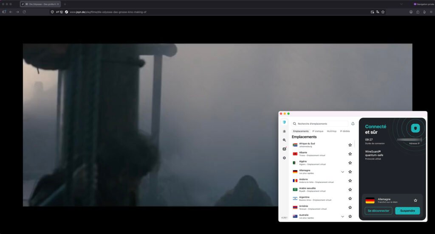Expand the Australie server list chevron
Image resolution: width=435 pixels, height=234 pixels.
(343, 217)
